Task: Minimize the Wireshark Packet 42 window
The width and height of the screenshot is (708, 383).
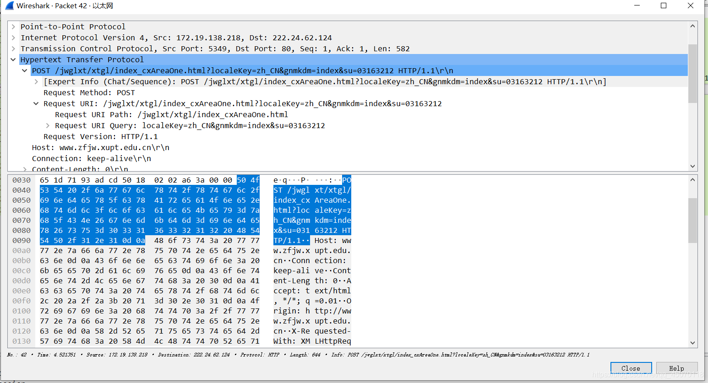Action: [637, 5]
